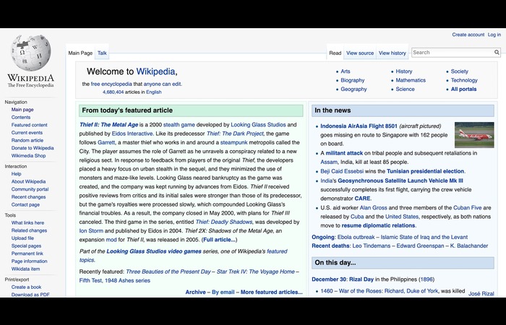
Task: Open Thief II: The Metal Age link
Action: [x=108, y=125]
